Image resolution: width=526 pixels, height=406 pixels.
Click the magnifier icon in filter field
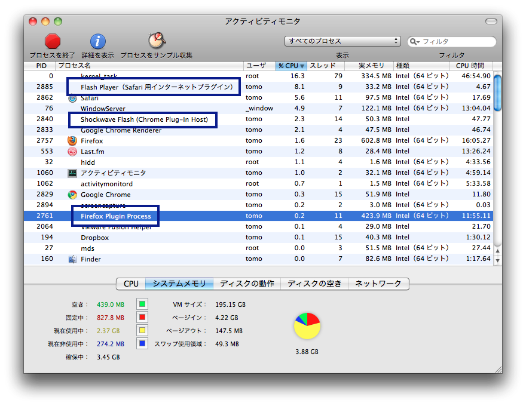click(415, 42)
